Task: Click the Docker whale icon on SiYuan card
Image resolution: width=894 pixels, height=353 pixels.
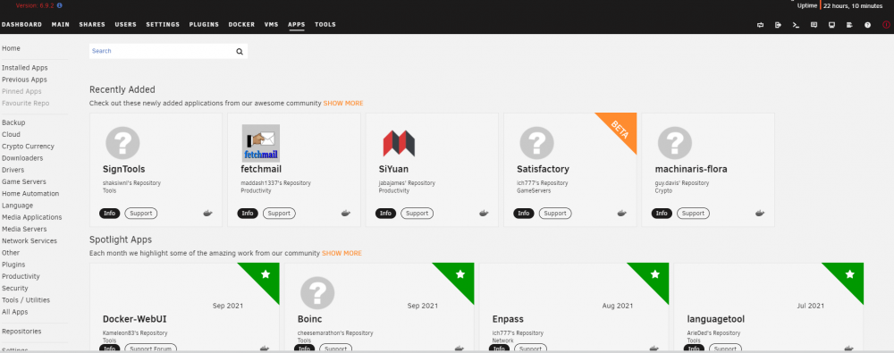Action: tap(484, 214)
